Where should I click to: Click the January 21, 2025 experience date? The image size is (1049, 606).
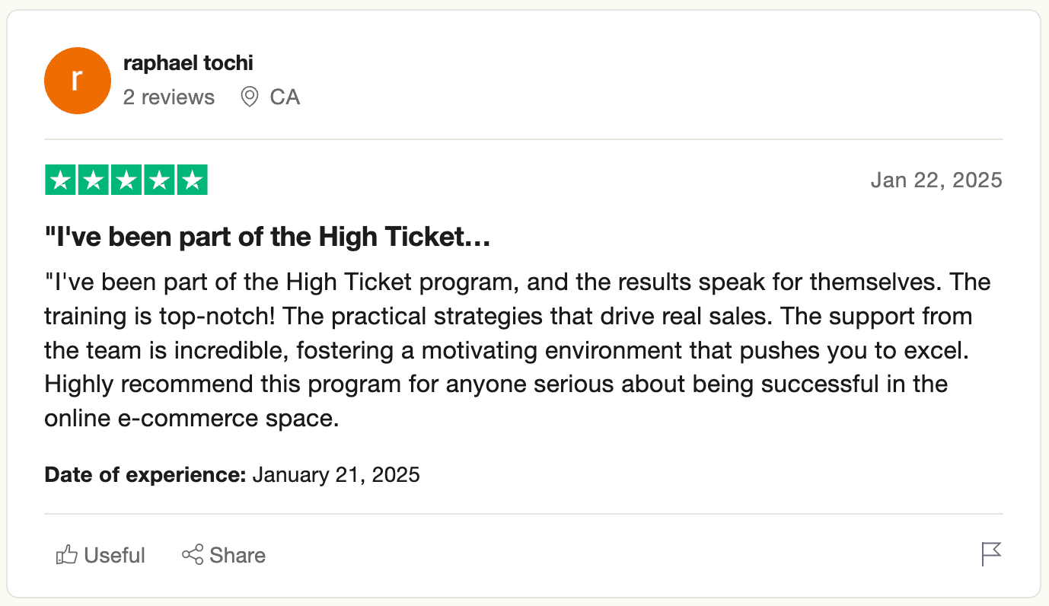(336, 475)
